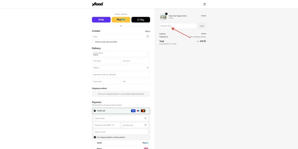The image size is (298, 149).
Task: Open the shopping bag cart icon
Action: pos(205,4)
